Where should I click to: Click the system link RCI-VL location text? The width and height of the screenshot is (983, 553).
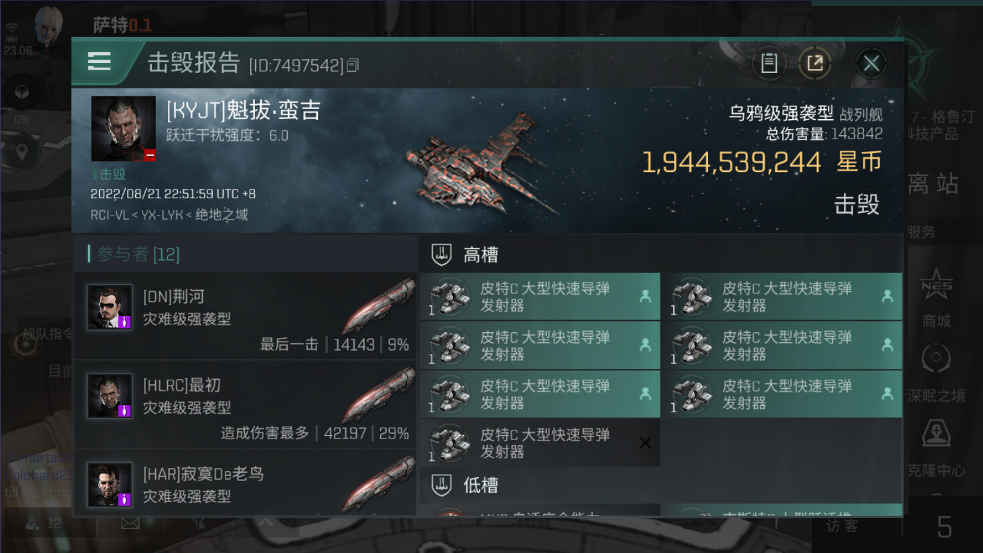coord(110,215)
